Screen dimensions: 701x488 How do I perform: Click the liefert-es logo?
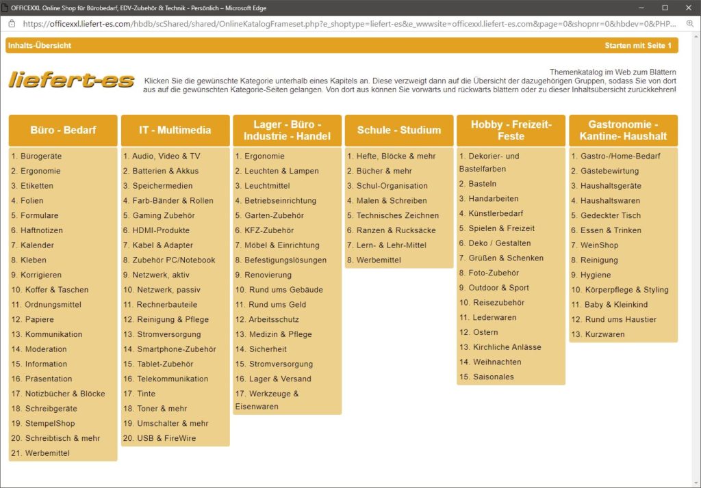click(71, 80)
